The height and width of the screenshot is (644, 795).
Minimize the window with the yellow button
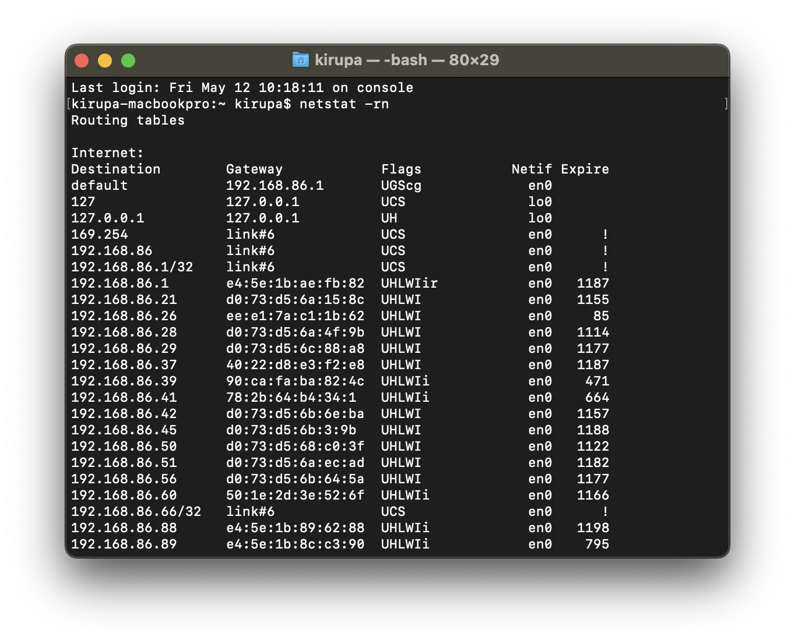pyautogui.click(x=105, y=61)
